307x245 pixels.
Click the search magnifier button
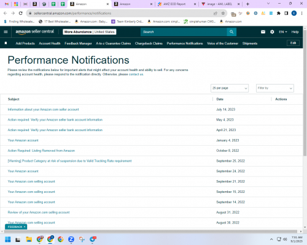tap(231, 32)
